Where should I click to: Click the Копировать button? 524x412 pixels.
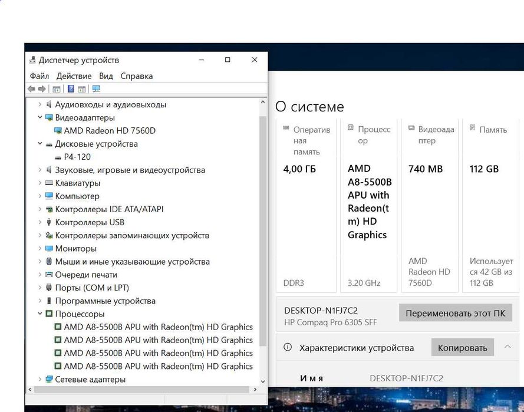(463, 348)
